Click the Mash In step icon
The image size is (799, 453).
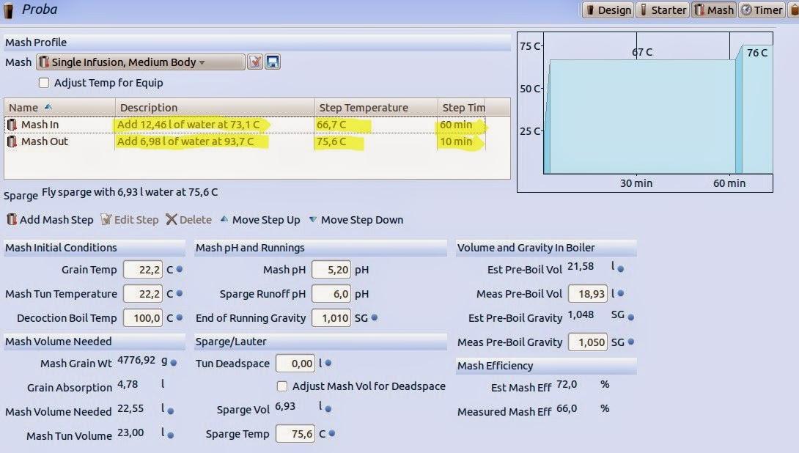(12, 125)
